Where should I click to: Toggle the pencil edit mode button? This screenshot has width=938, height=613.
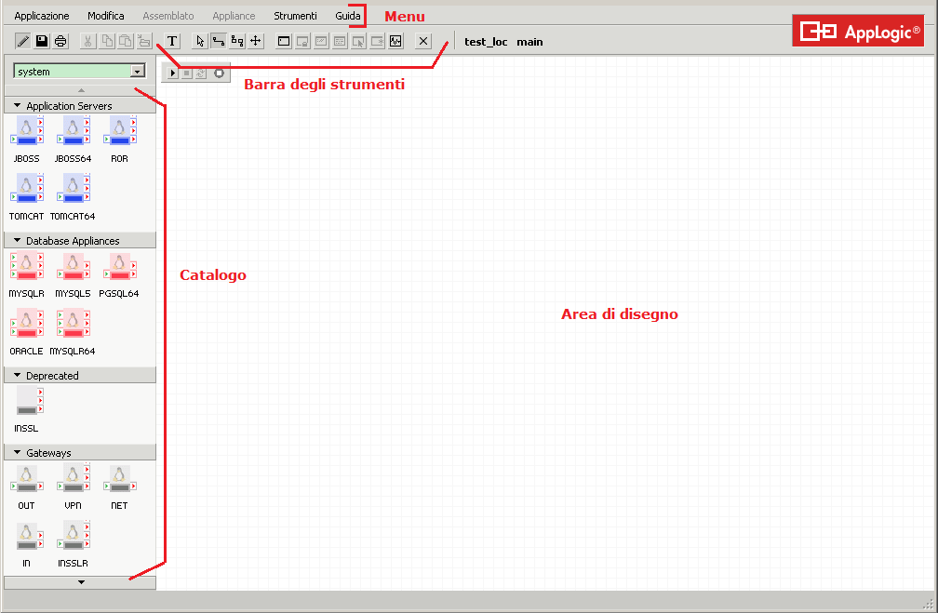[x=23, y=41]
